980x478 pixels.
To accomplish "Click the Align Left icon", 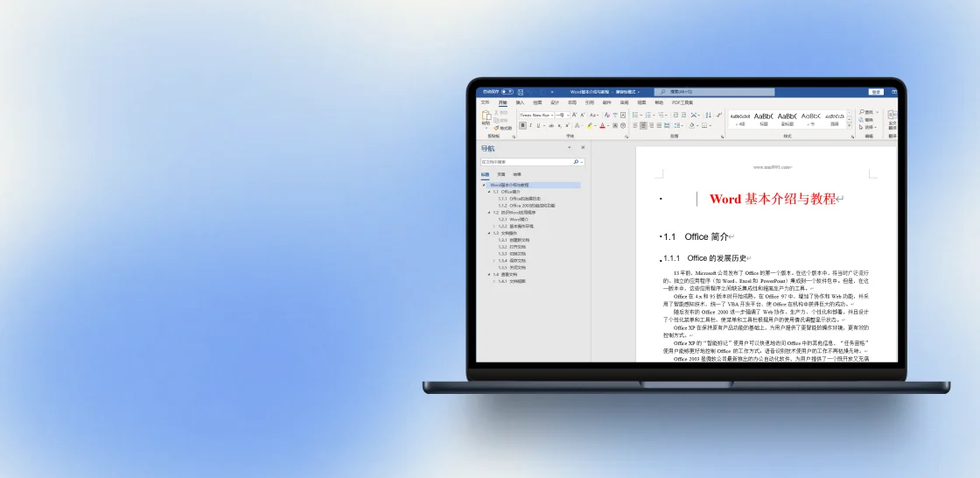I will (635, 125).
